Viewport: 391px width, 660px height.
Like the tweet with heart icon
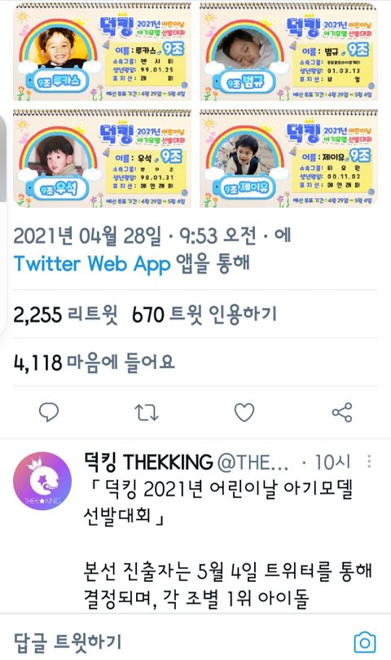click(x=244, y=412)
